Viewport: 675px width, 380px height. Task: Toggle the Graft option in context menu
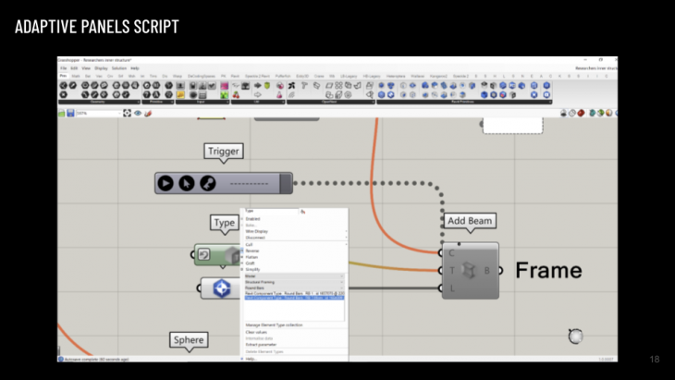point(252,263)
